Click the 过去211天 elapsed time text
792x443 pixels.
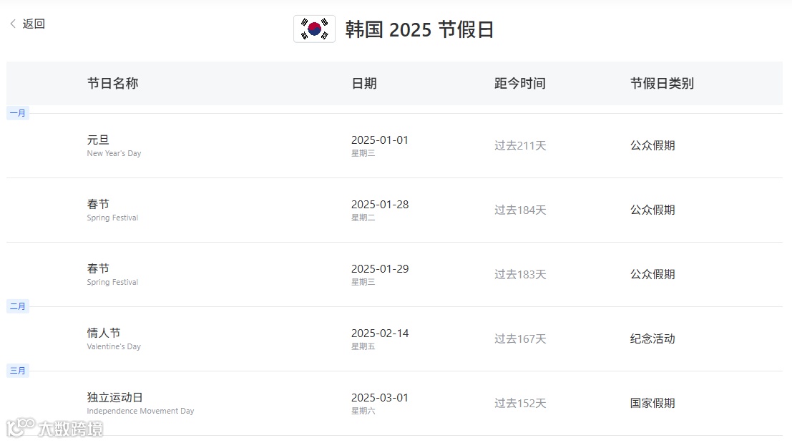[x=520, y=146]
